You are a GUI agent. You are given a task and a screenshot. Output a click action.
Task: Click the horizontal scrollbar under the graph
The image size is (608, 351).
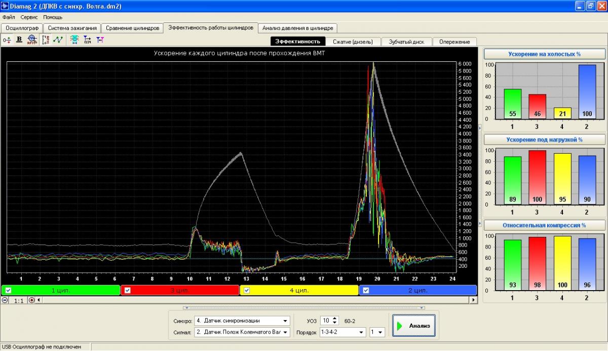click(x=253, y=300)
